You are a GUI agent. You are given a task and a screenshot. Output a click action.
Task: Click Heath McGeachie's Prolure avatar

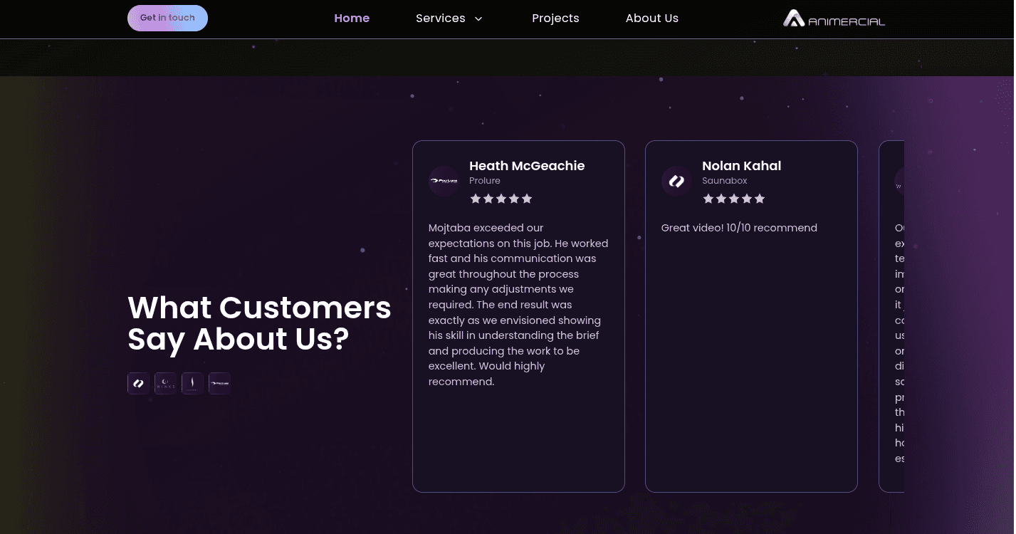[x=444, y=182]
